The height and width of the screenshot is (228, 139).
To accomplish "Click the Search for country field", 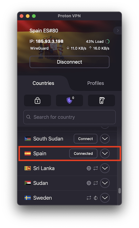I will (x=69, y=117).
